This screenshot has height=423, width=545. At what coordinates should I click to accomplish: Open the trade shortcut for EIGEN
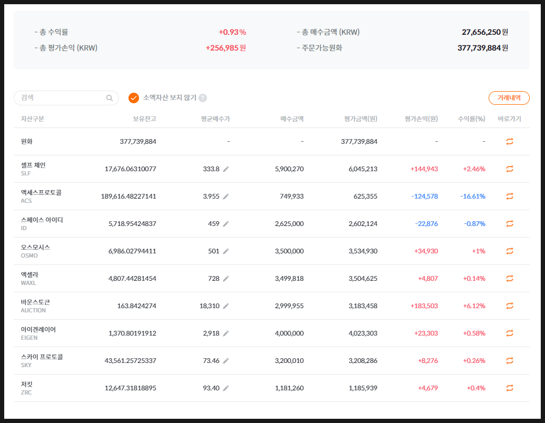510,333
